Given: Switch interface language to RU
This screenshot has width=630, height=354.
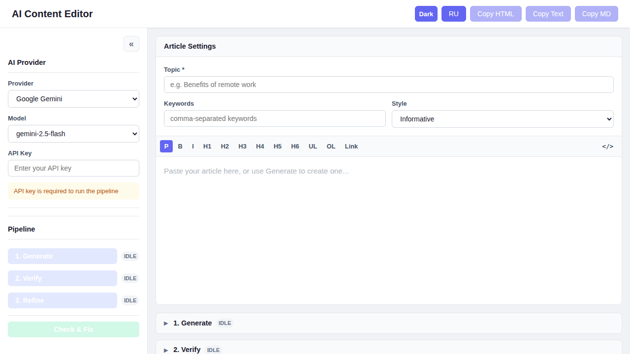Looking at the screenshot, I should click(453, 14).
